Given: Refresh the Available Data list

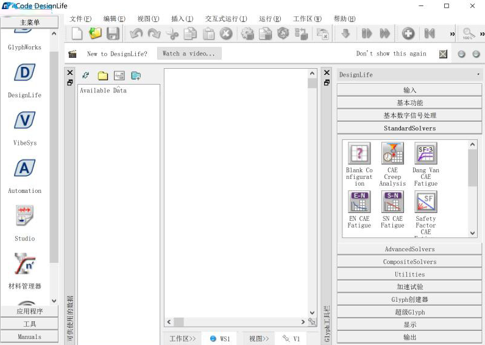Looking at the screenshot, I should coord(86,75).
